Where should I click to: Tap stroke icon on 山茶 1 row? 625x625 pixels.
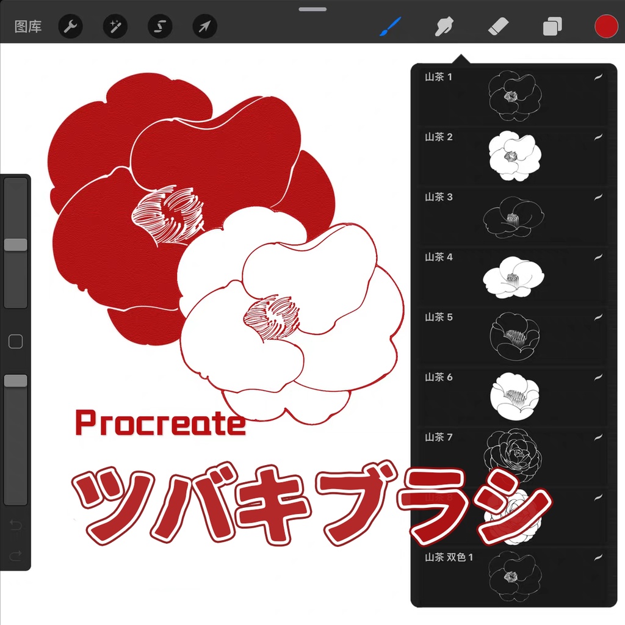(598, 78)
